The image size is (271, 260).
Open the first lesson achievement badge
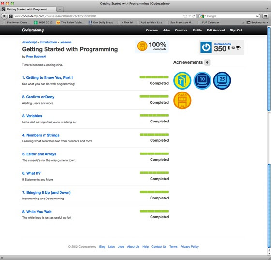182,80
